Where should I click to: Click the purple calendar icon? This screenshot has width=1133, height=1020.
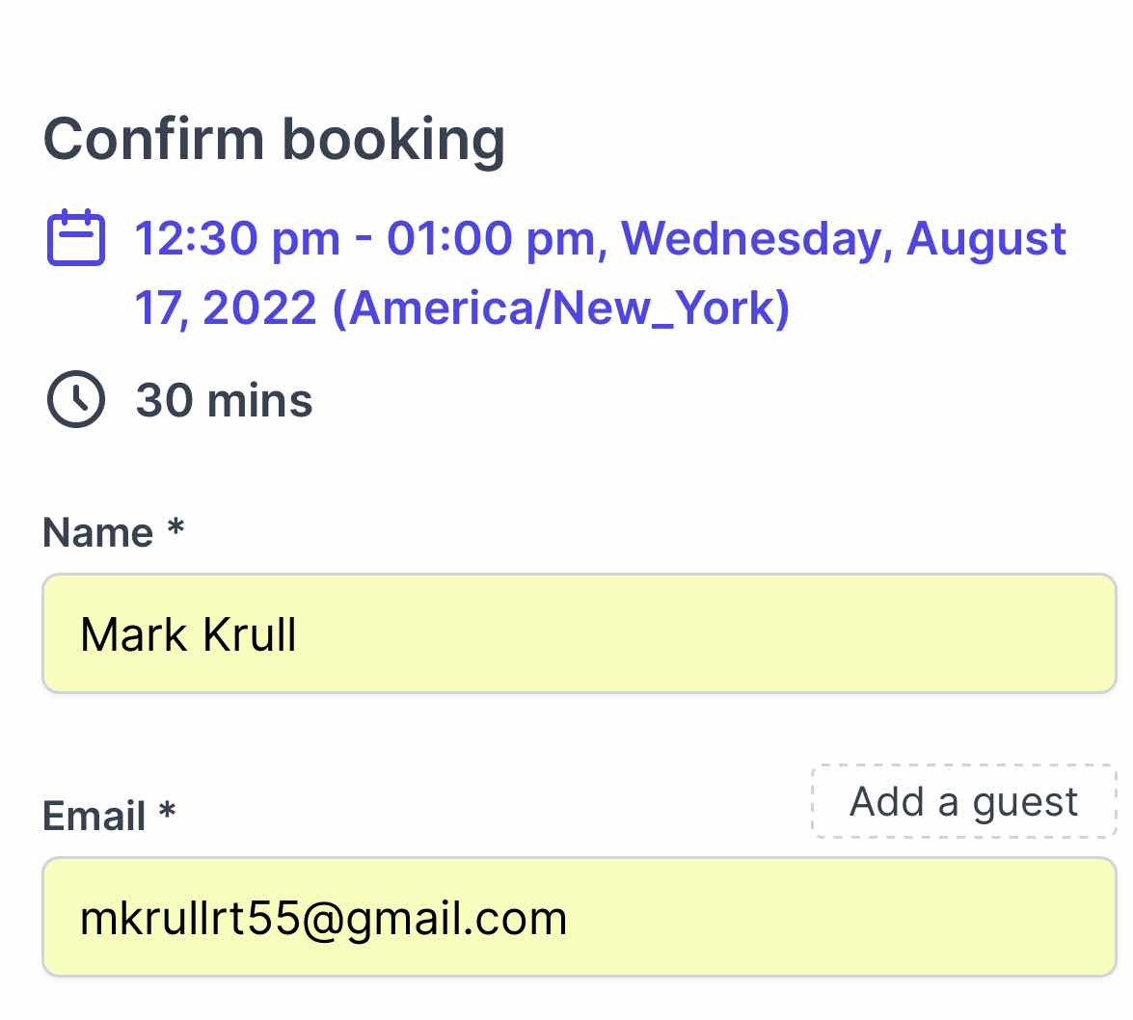(76, 238)
